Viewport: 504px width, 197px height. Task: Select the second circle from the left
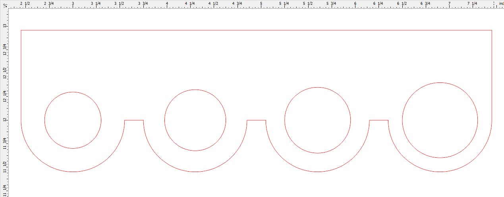click(x=195, y=120)
